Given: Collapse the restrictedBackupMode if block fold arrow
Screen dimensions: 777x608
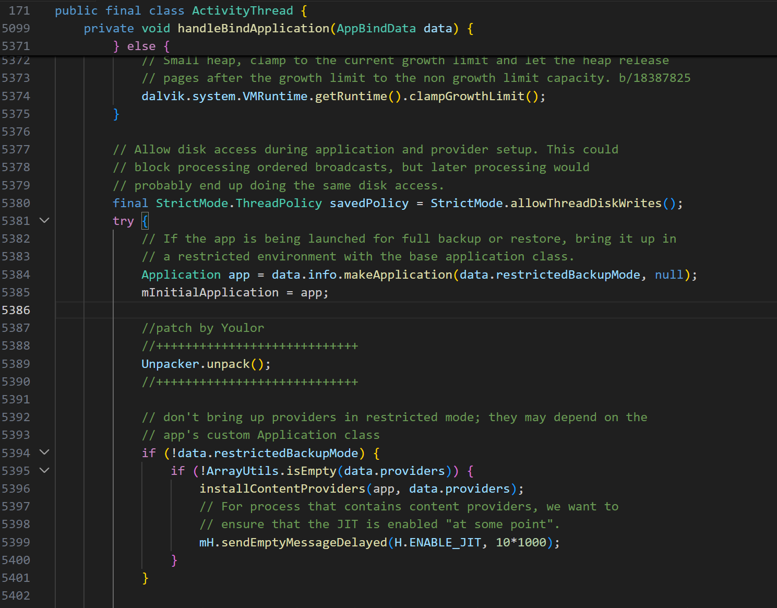Looking at the screenshot, I should coord(44,452).
